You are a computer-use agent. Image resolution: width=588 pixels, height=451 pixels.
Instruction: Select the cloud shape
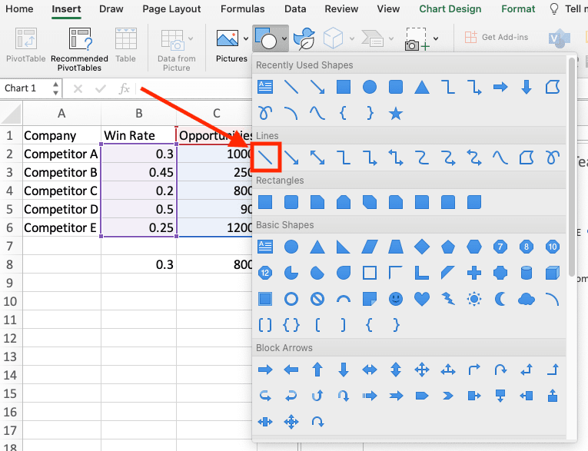pyautogui.click(x=526, y=298)
